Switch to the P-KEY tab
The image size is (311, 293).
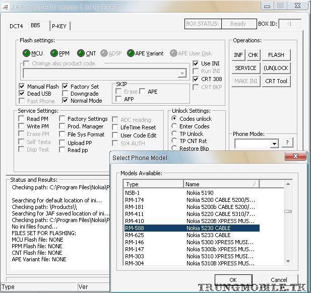point(59,26)
